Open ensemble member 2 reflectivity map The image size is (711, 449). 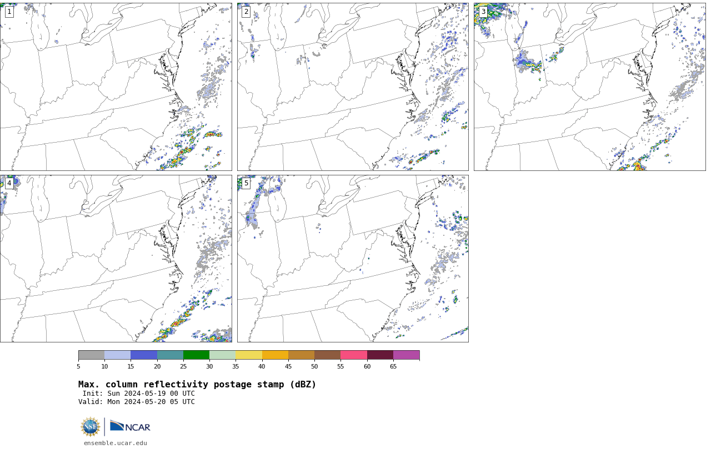353,87
